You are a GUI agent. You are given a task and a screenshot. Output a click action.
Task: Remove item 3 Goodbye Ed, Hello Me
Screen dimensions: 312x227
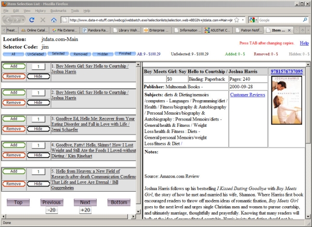[x=14, y=129]
